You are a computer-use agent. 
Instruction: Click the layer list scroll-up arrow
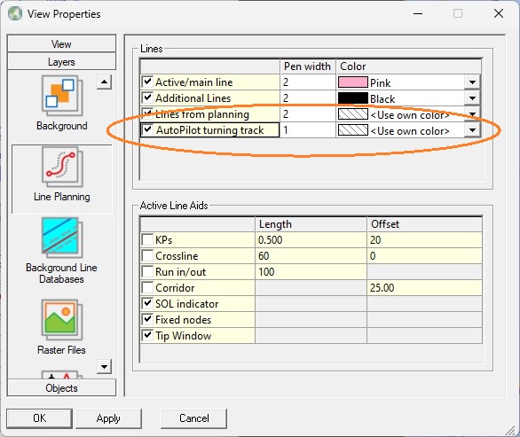[104, 82]
